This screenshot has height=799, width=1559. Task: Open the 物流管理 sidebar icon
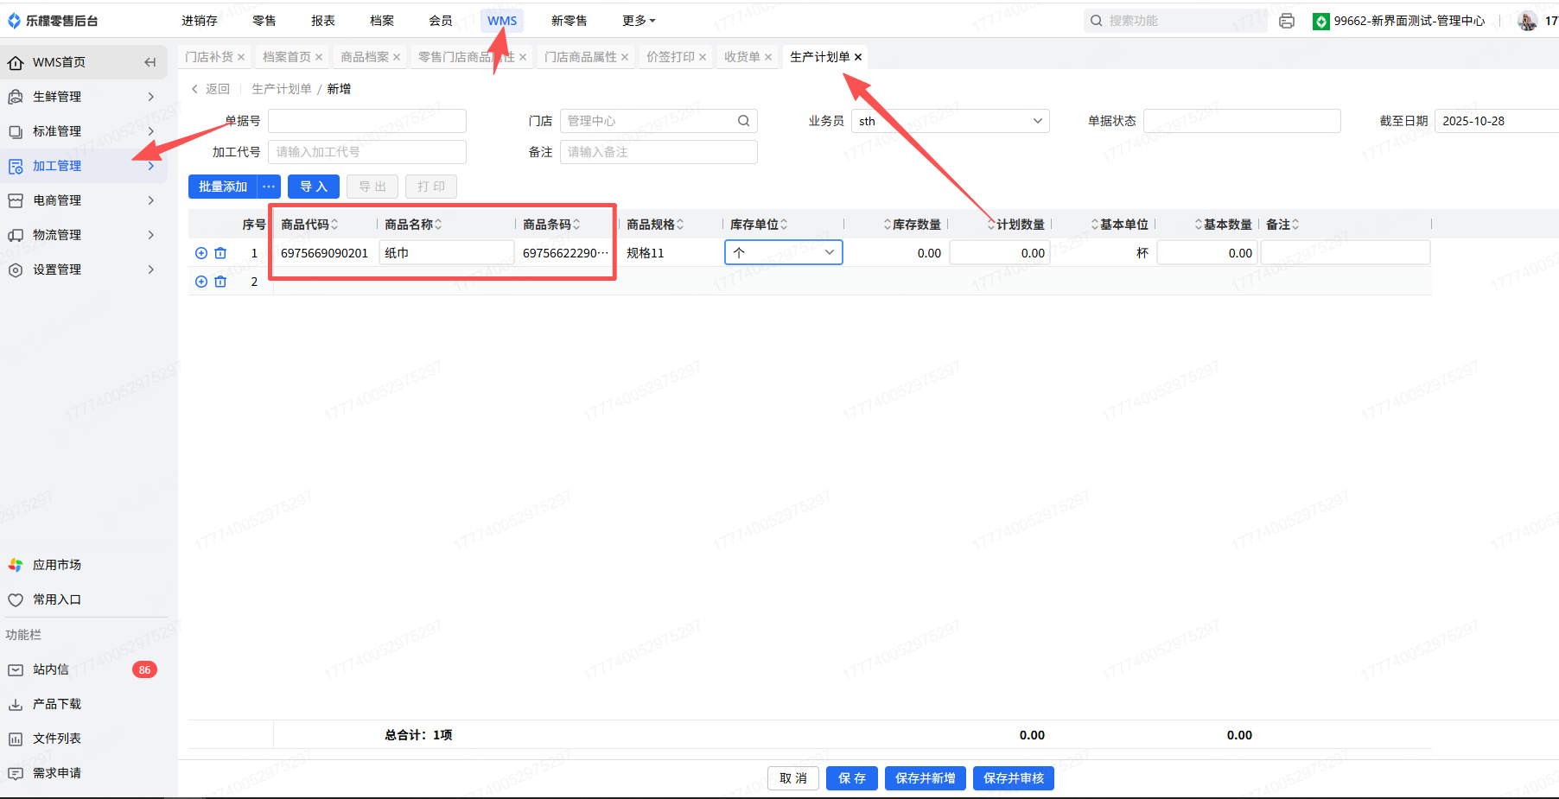[x=16, y=235]
